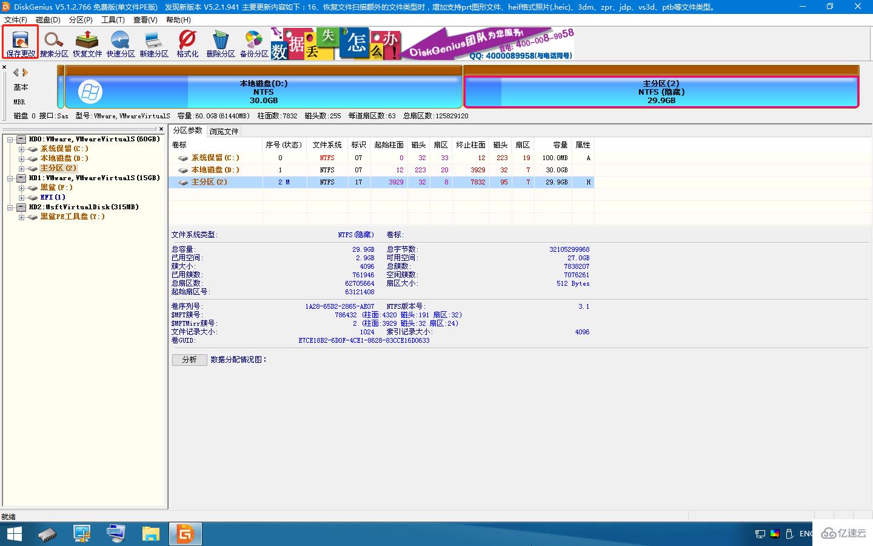Switch to the 分区参数 tab
Screen dimensions: 873x546
point(187,130)
